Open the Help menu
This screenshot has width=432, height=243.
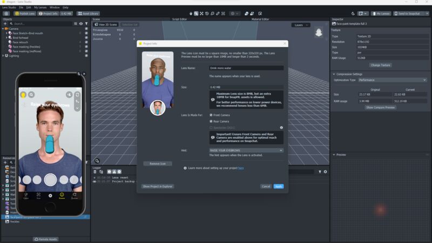[x=65, y=8]
